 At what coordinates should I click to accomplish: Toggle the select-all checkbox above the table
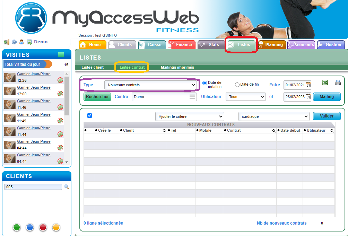pos(90,116)
